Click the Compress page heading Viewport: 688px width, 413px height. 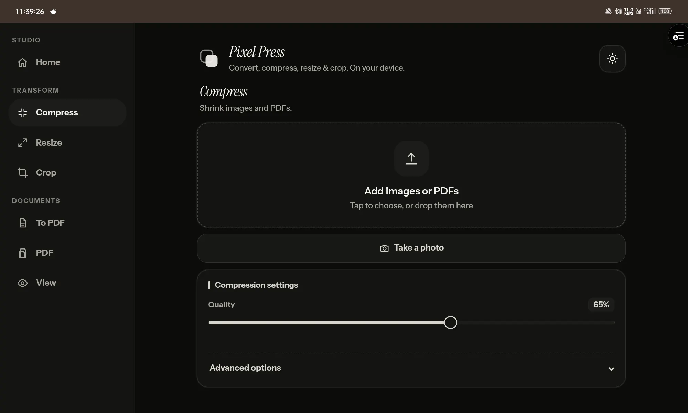coord(224,92)
